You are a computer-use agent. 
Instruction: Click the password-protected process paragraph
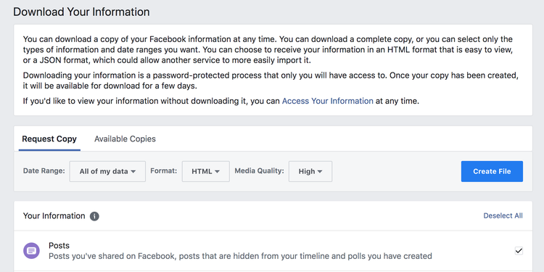(x=271, y=81)
